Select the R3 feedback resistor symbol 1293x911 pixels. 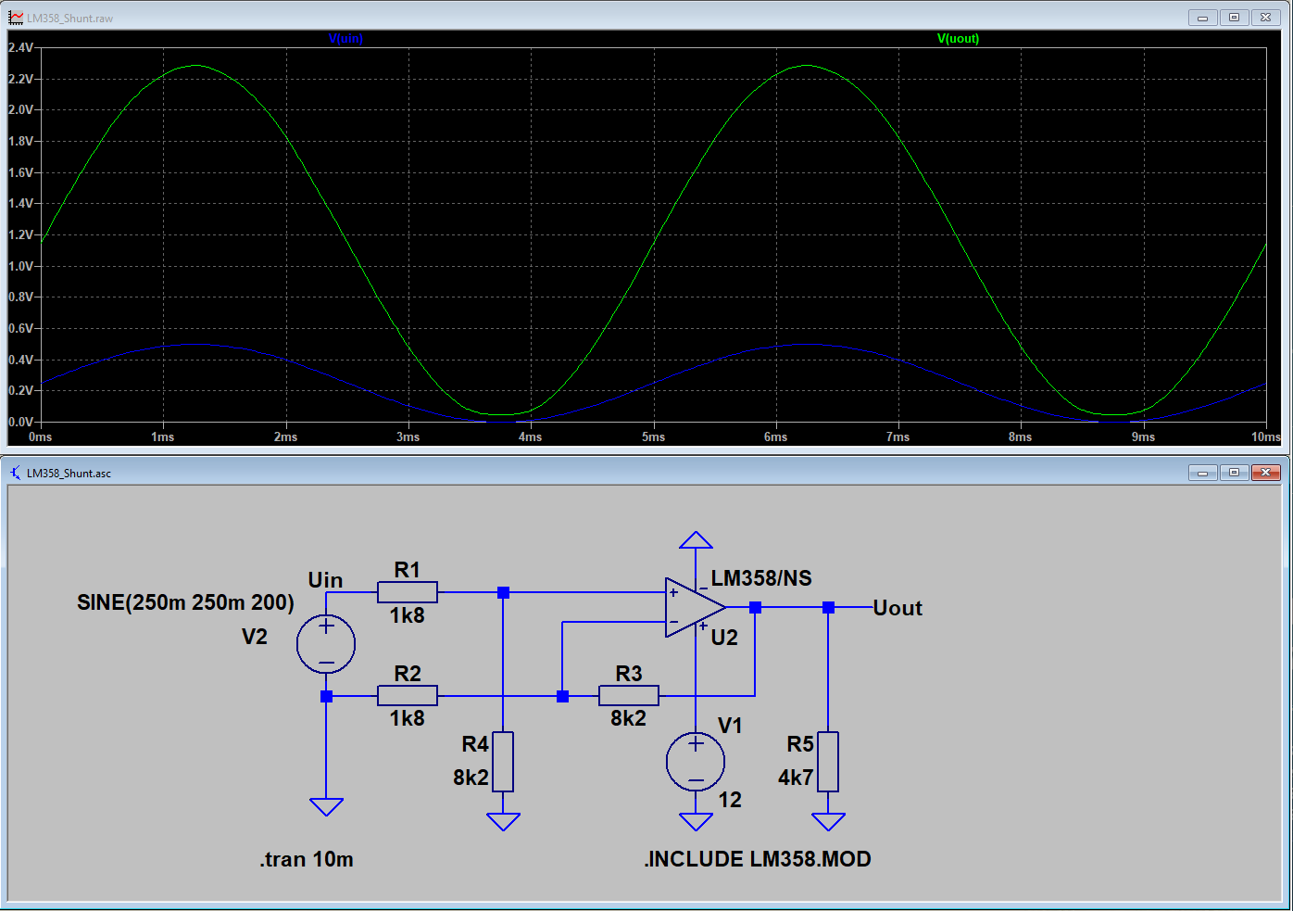(629, 696)
